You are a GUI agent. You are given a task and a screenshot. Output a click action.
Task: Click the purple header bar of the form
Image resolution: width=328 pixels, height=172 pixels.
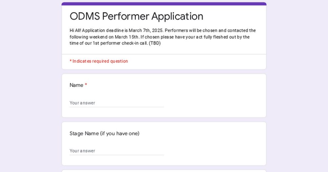click(164, 4)
